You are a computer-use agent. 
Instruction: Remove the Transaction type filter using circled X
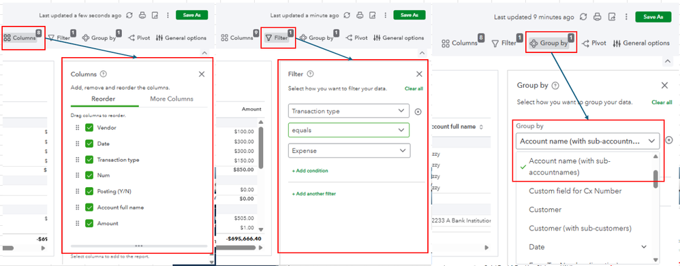[418, 112]
